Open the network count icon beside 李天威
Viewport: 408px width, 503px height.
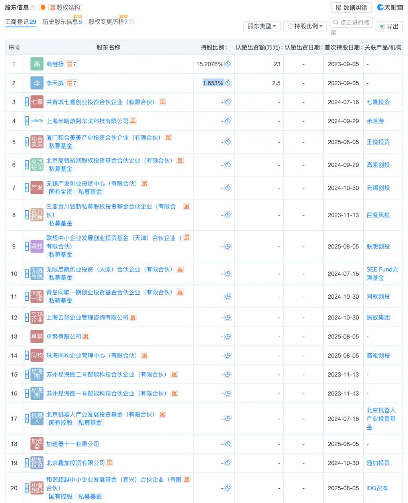coord(72,83)
